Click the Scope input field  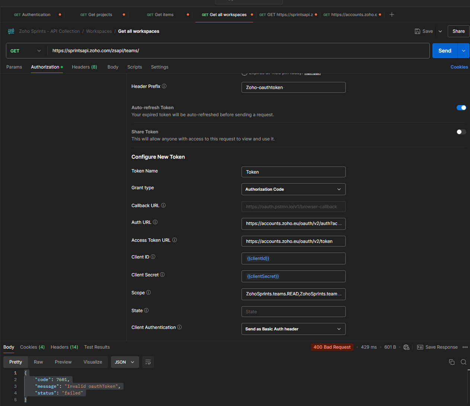[x=294, y=294]
